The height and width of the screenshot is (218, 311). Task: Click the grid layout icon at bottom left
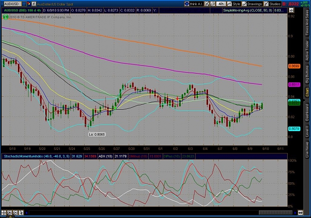(x=3, y=213)
